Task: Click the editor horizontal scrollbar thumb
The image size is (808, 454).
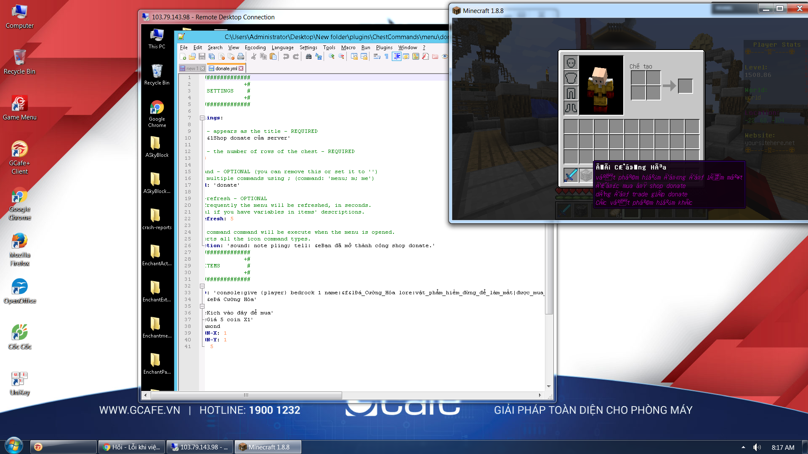Action: (246, 395)
